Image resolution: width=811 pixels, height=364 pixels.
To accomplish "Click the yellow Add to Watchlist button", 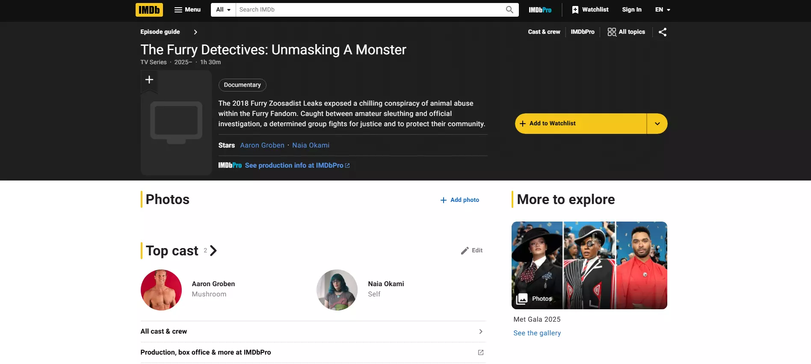I will coord(581,124).
